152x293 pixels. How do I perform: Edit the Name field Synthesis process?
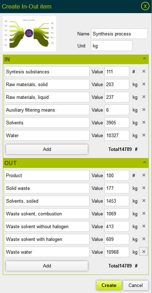(119, 34)
